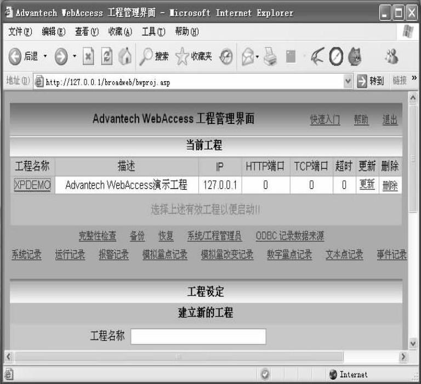Open the History clock icon

[226, 57]
